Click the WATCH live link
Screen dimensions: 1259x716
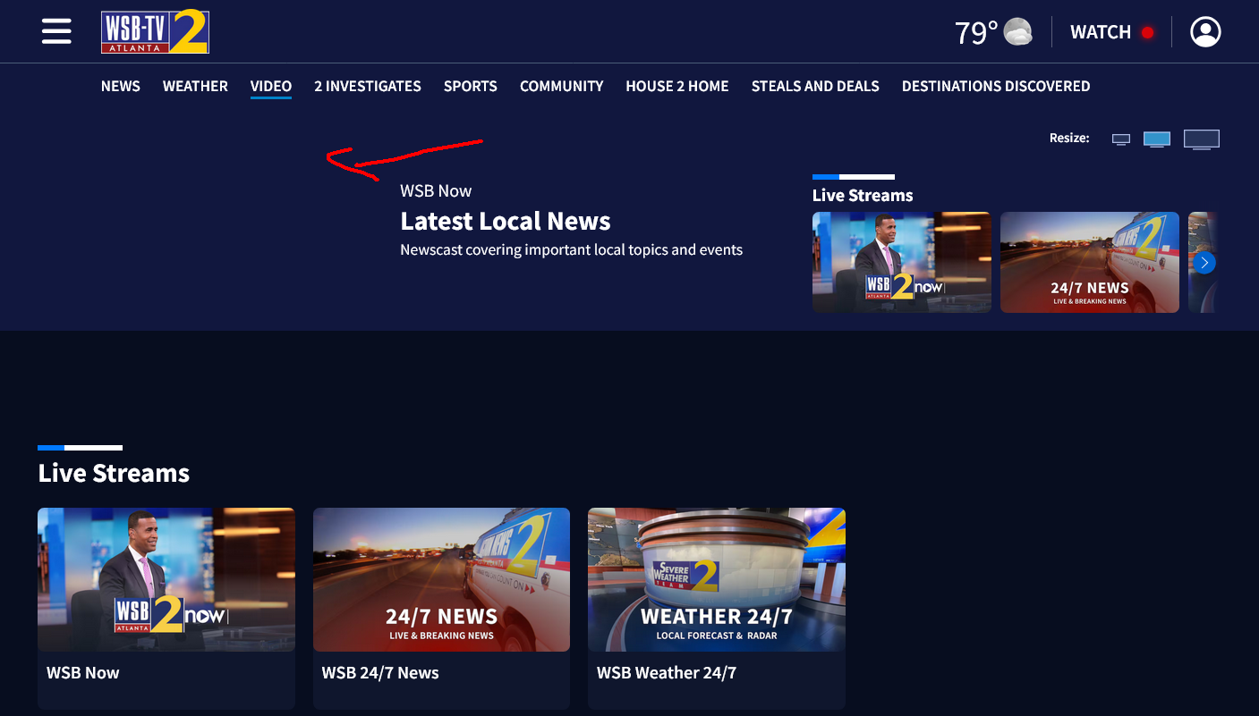click(x=1101, y=33)
